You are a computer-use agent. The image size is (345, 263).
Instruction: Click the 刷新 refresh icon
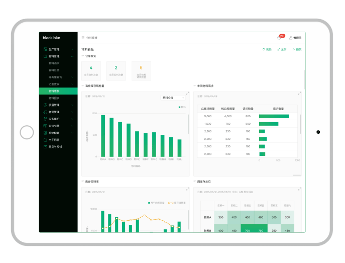click(x=267, y=49)
